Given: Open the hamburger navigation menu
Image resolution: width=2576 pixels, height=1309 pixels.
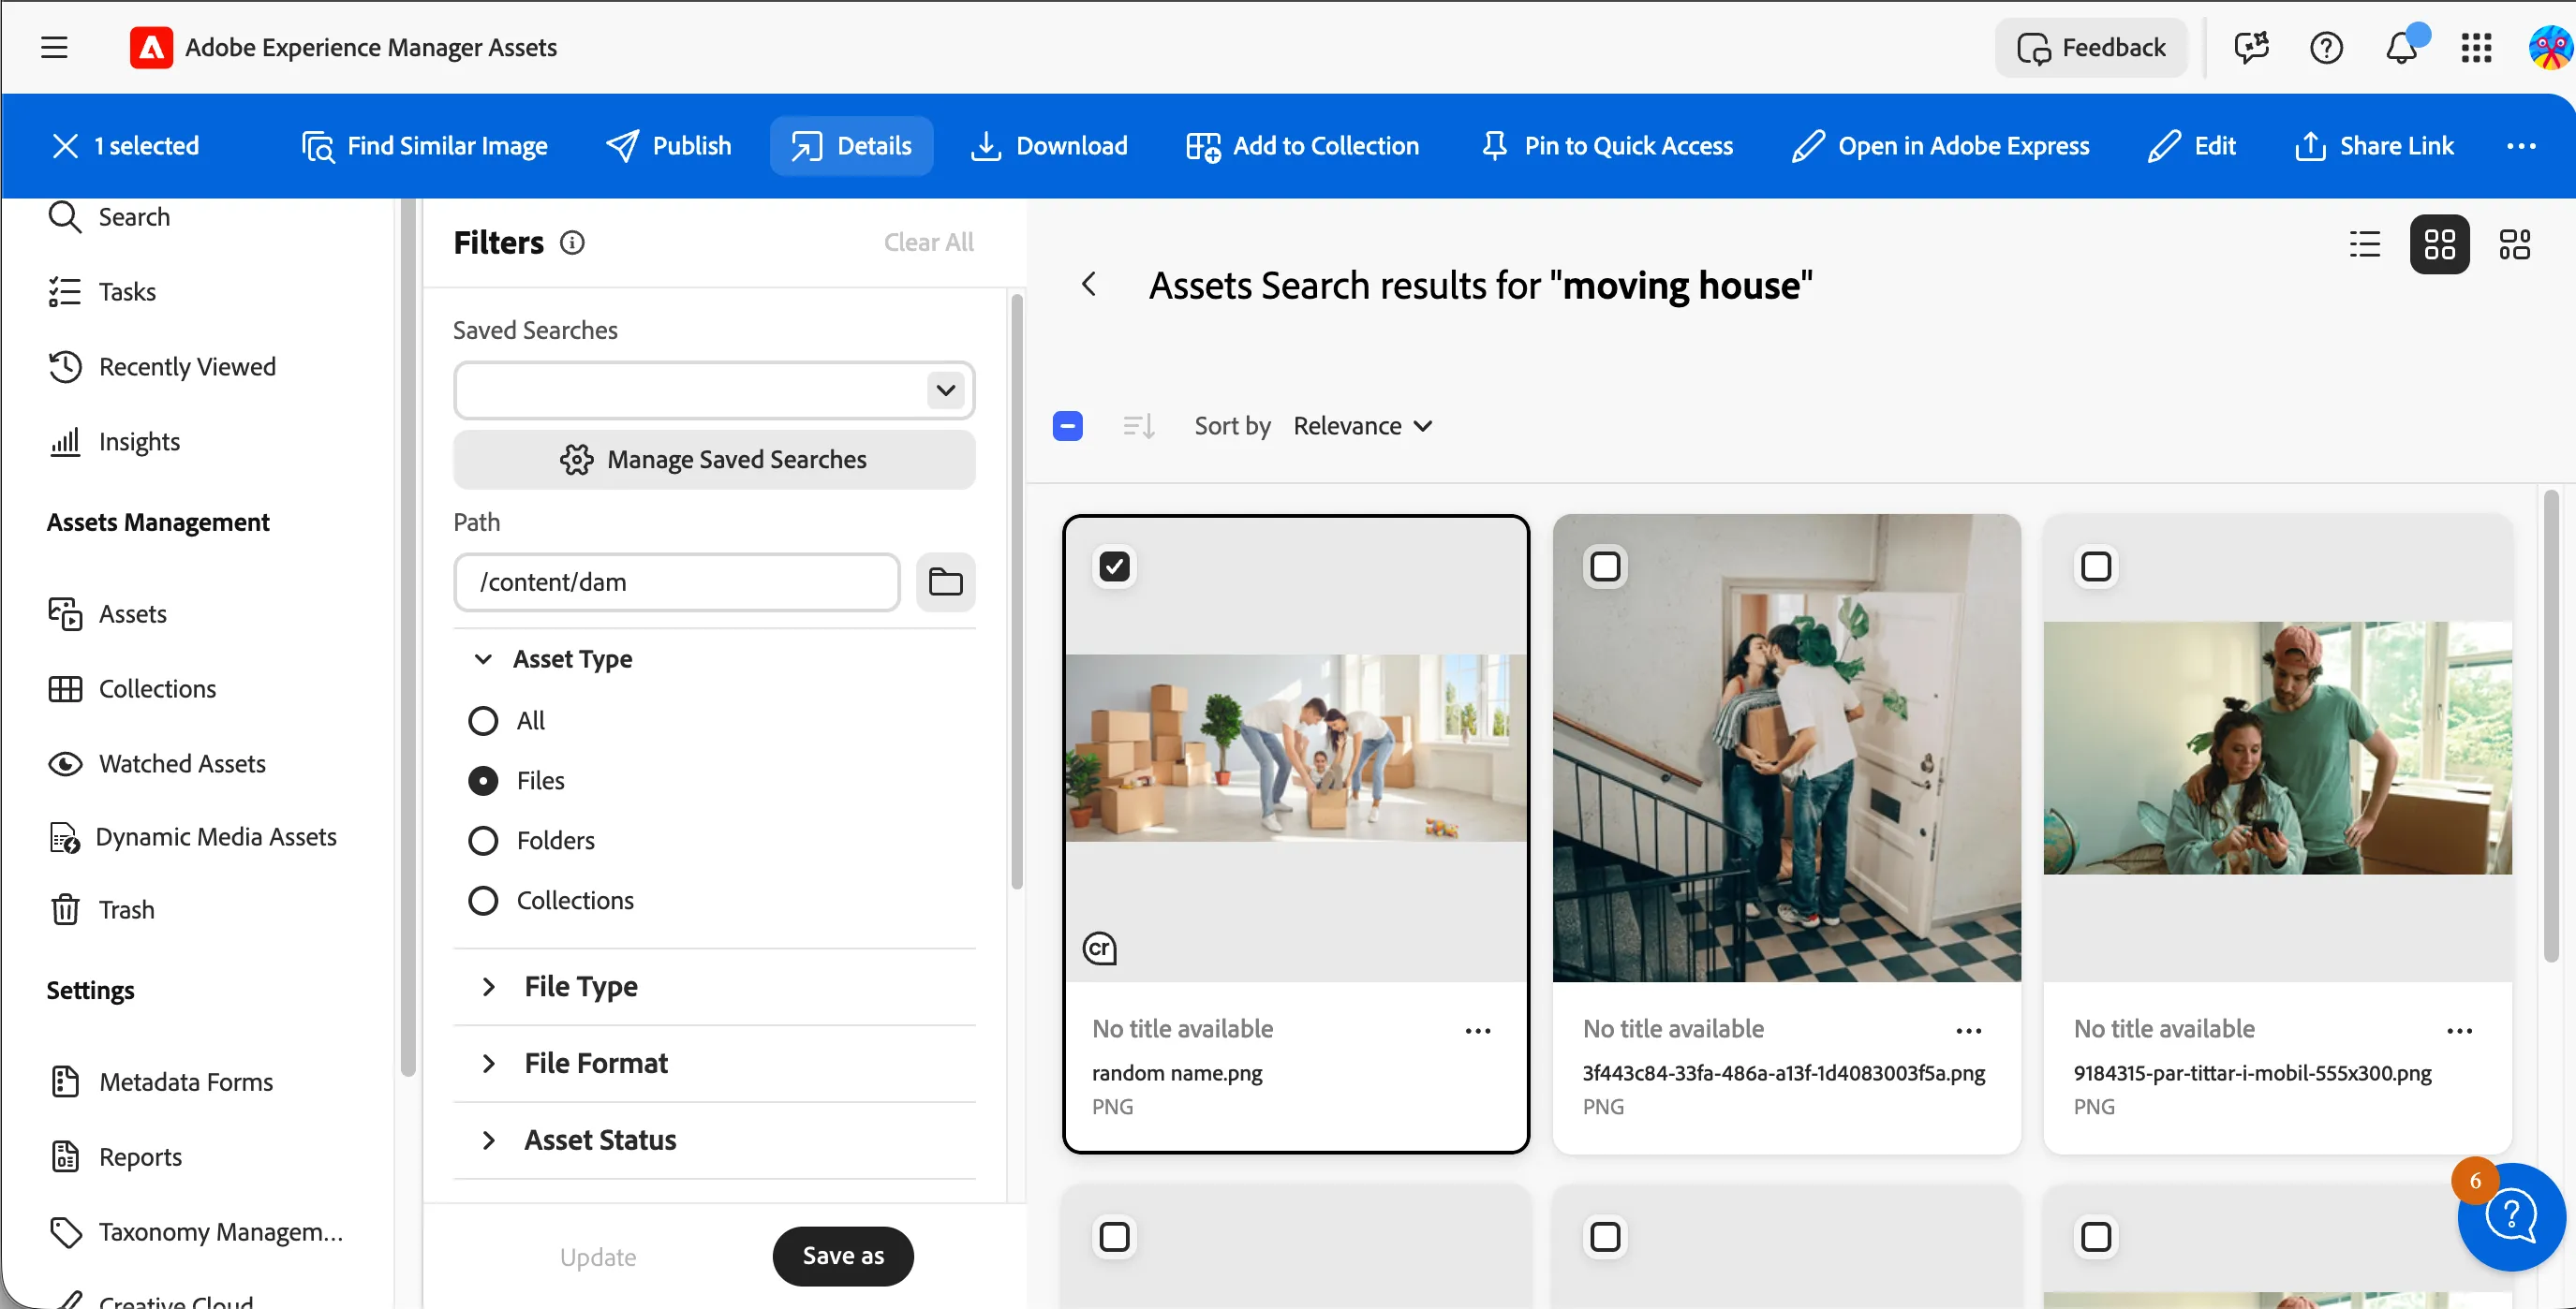Looking at the screenshot, I should coord(54,47).
